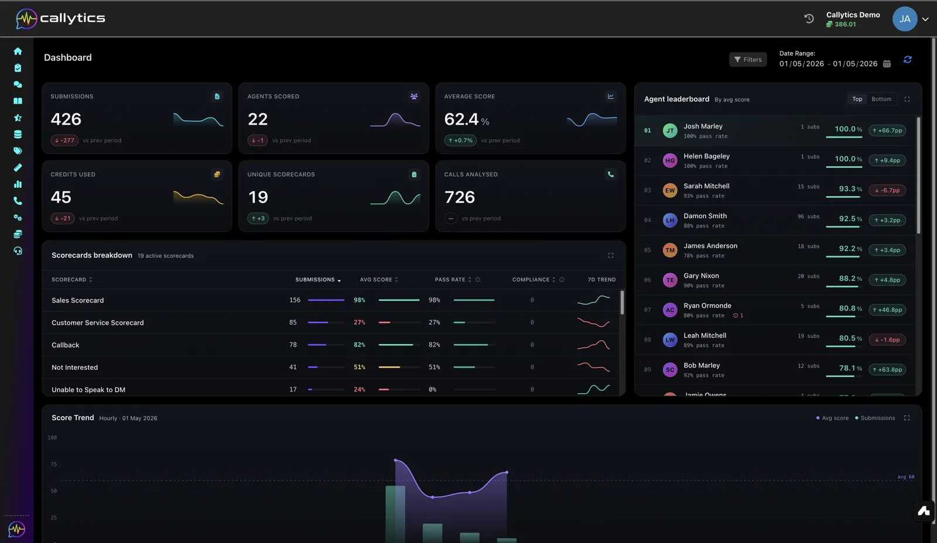This screenshot has width=937, height=543.
Task: Open the star sidebar icon
Action: (18, 118)
